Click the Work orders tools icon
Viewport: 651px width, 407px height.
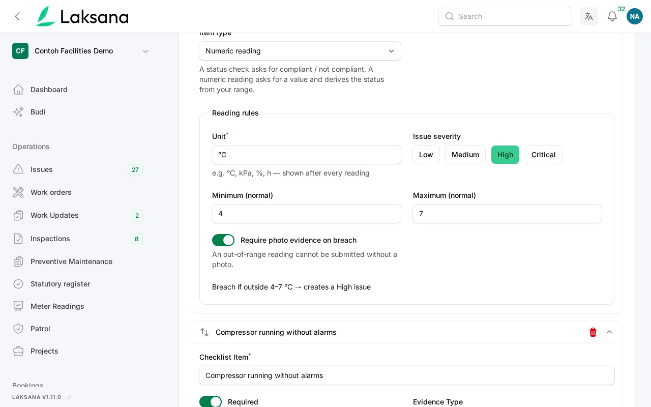click(18, 192)
